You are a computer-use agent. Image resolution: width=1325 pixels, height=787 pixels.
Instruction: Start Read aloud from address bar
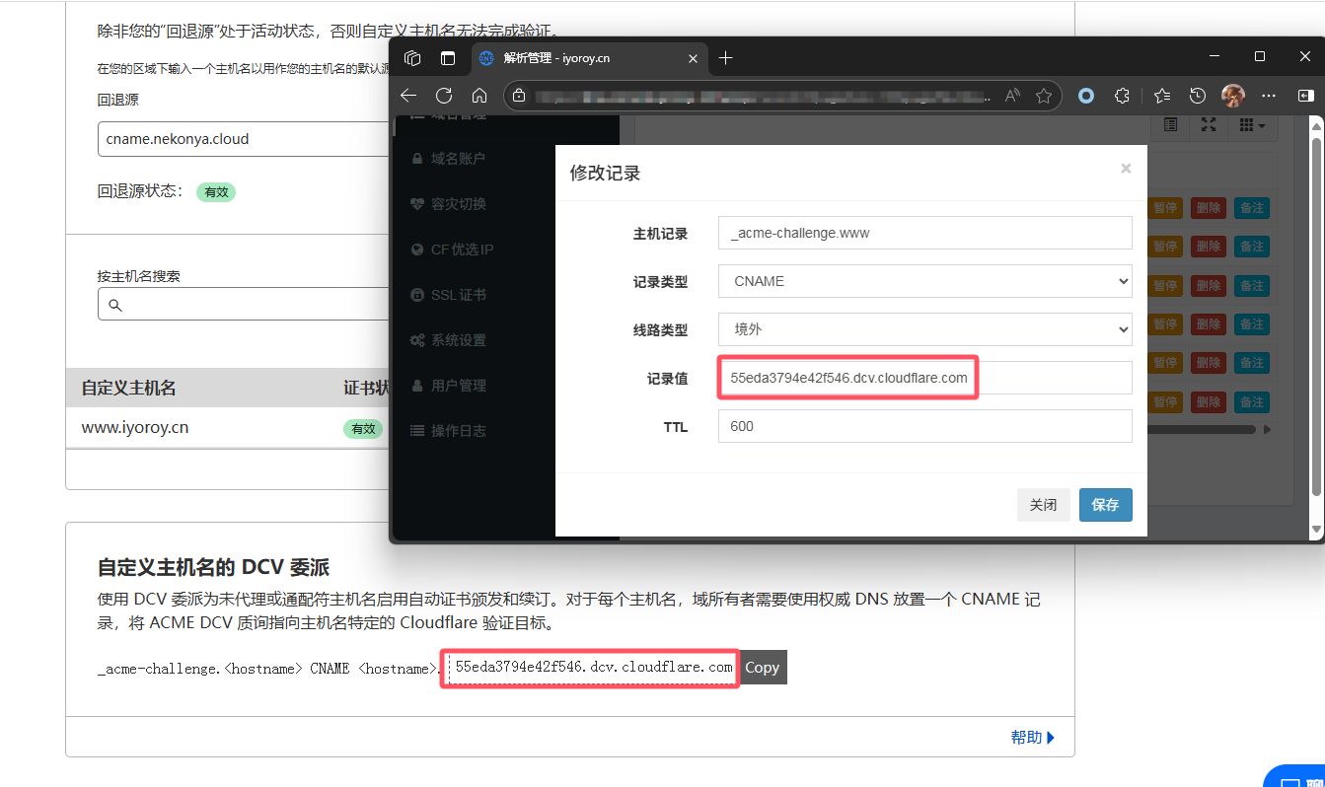(x=1012, y=96)
